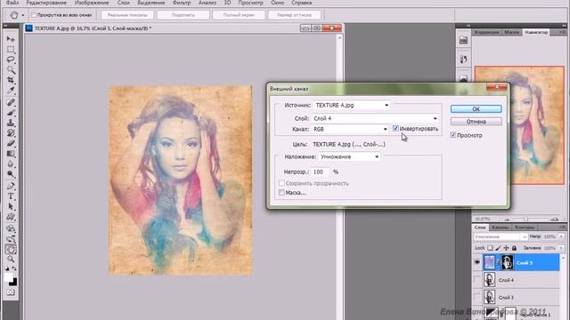
Task: Enable the Маска... checkbox
Action: tap(281, 192)
